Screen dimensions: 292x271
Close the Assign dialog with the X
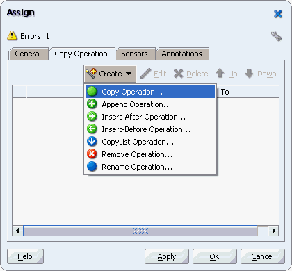click(278, 14)
